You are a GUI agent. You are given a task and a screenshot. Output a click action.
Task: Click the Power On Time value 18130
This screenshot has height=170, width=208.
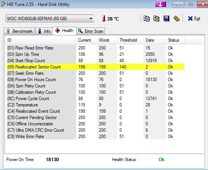pyautogui.click(x=52, y=160)
